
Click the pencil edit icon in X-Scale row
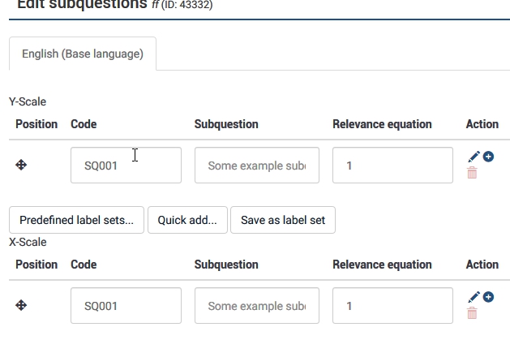click(x=474, y=297)
